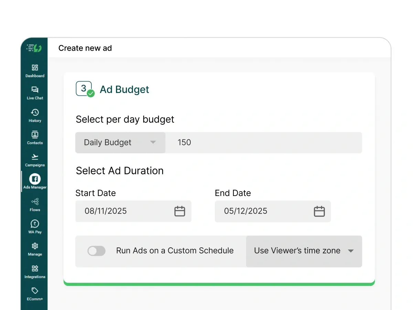
Task: Click the step 3 Ad Budget badge
Action: (x=84, y=89)
